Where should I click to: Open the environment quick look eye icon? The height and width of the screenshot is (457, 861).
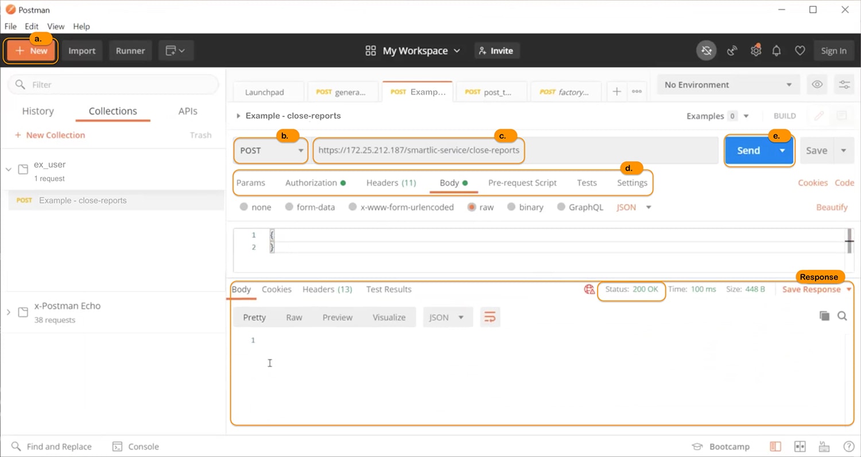click(x=817, y=84)
